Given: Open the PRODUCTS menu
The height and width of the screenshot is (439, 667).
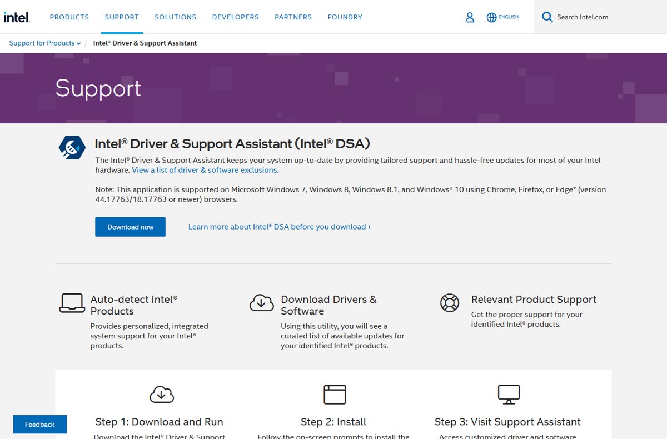Looking at the screenshot, I should click(69, 17).
